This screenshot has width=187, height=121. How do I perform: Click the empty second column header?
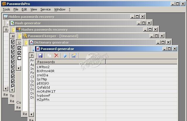point(141,62)
